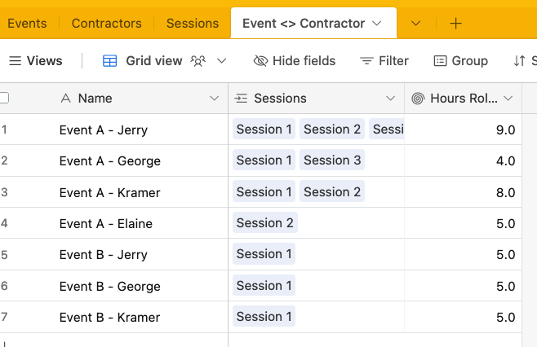Expand the Name column dropdown arrow

(x=214, y=99)
